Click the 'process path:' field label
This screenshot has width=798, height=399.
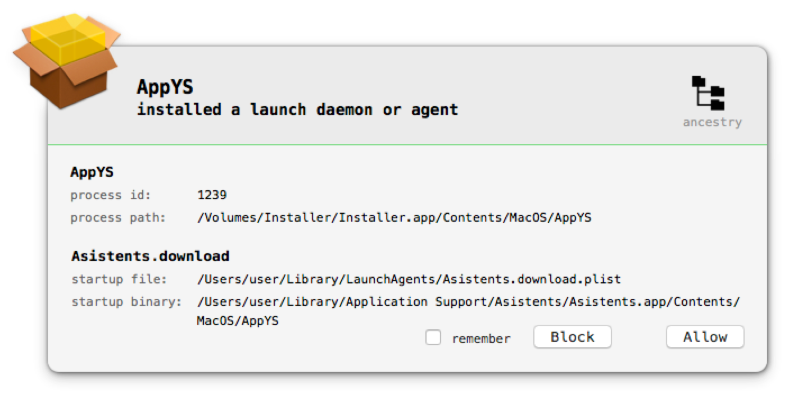coord(119,218)
